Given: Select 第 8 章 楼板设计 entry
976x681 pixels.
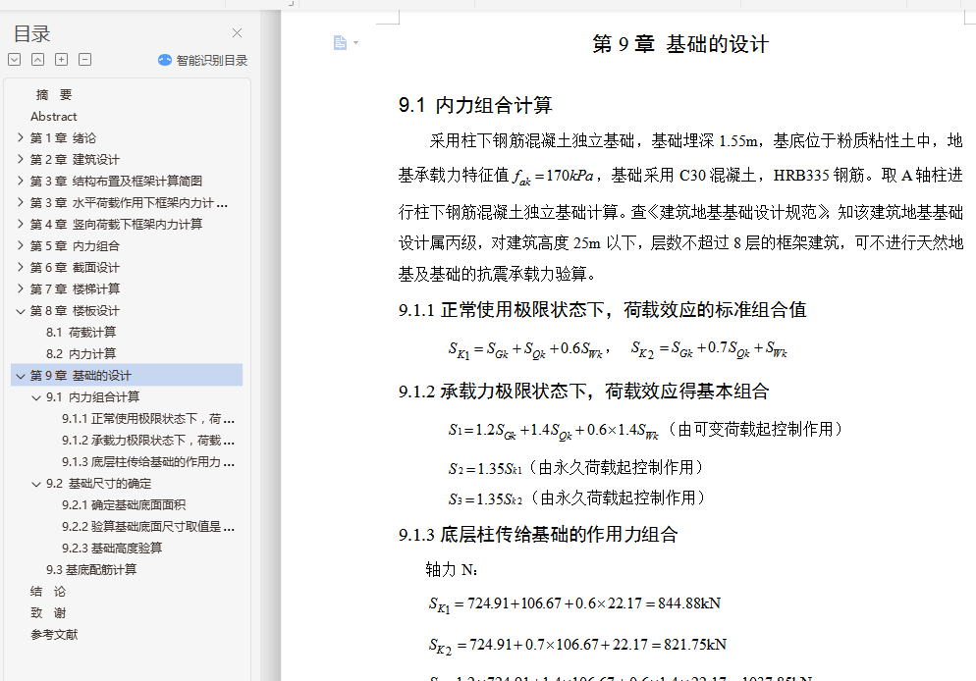Looking at the screenshot, I should tap(75, 310).
